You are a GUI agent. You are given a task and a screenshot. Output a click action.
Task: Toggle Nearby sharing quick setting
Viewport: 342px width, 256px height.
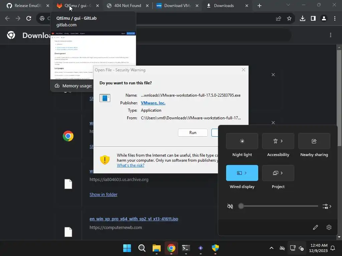tap(314, 141)
